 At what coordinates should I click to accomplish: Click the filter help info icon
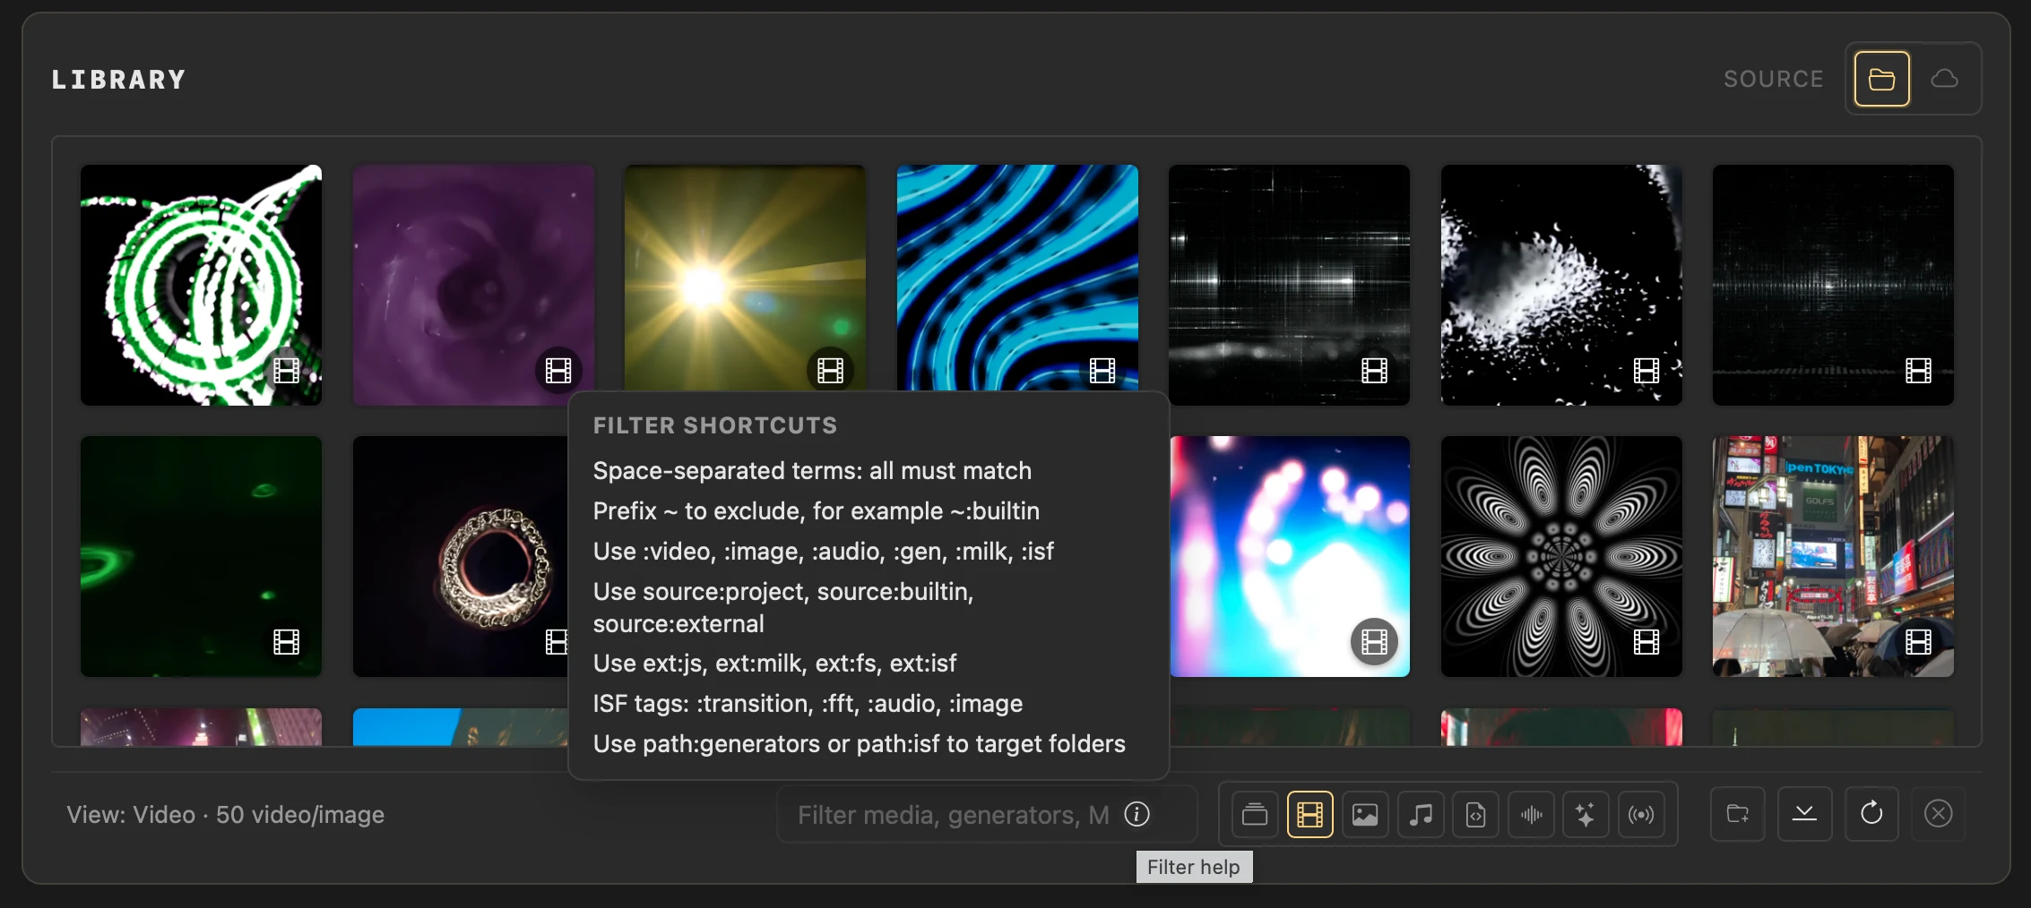tap(1137, 814)
